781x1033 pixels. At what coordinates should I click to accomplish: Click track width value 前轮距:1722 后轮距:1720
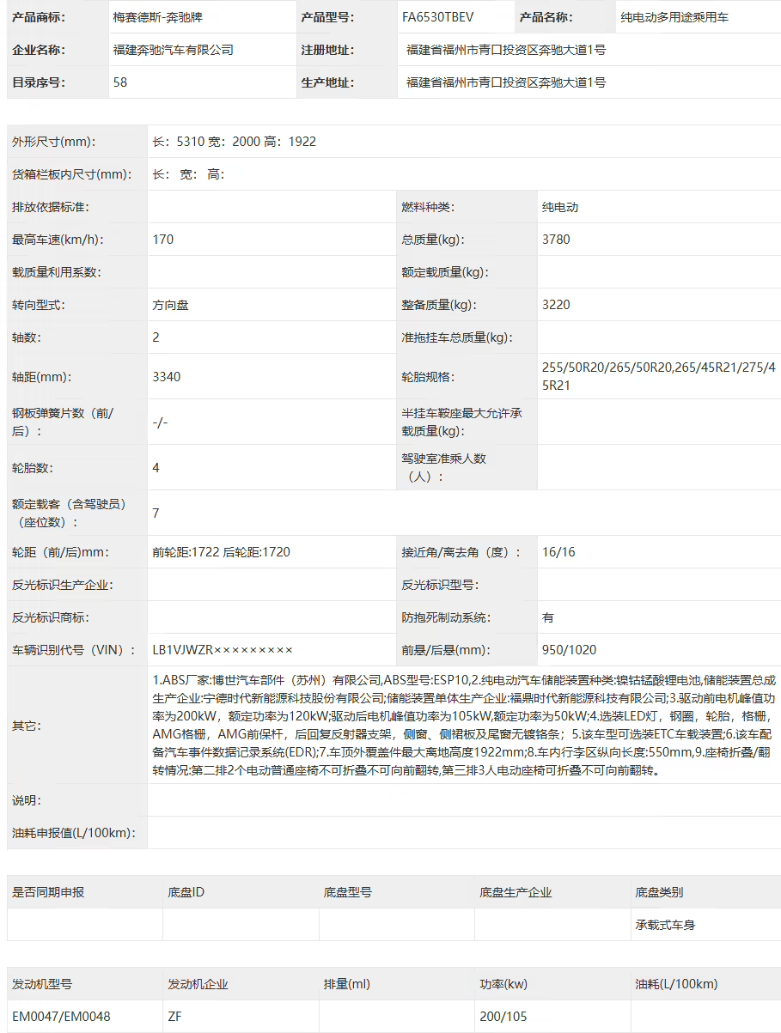point(221,552)
